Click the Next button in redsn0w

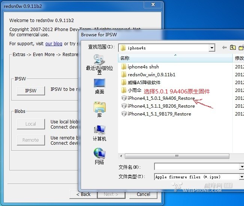point(111,194)
